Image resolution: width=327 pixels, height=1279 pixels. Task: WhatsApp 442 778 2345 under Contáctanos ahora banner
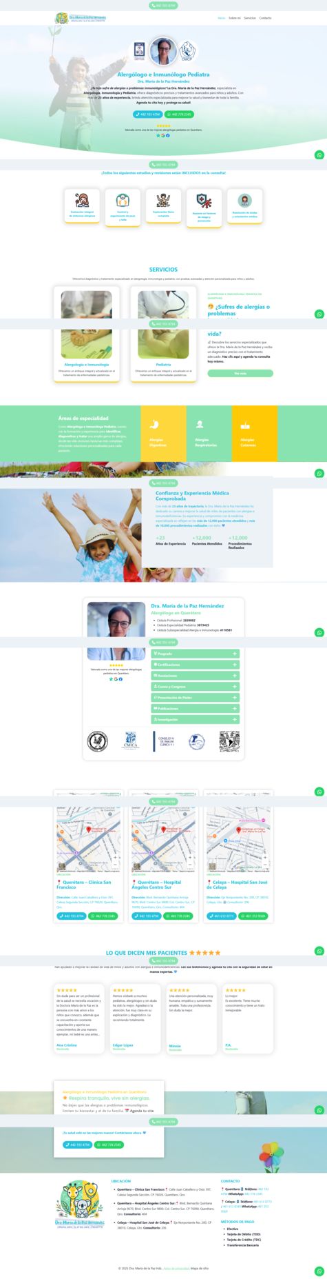[109, 1145]
